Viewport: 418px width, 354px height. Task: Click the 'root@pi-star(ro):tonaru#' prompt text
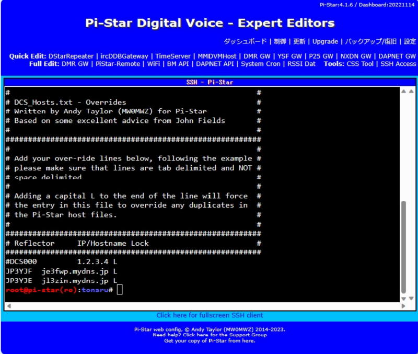pyautogui.click(x=59, y=290)
